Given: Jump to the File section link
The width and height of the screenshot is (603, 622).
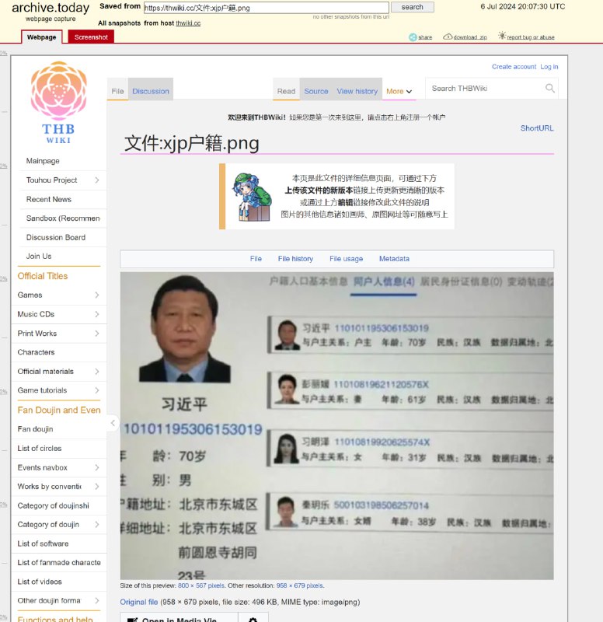Looking at the screenshot, I should click(256, 259).
